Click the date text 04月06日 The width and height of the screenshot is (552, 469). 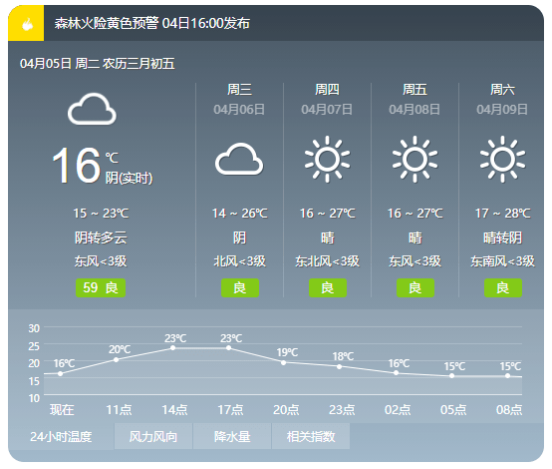click(239, 110)
